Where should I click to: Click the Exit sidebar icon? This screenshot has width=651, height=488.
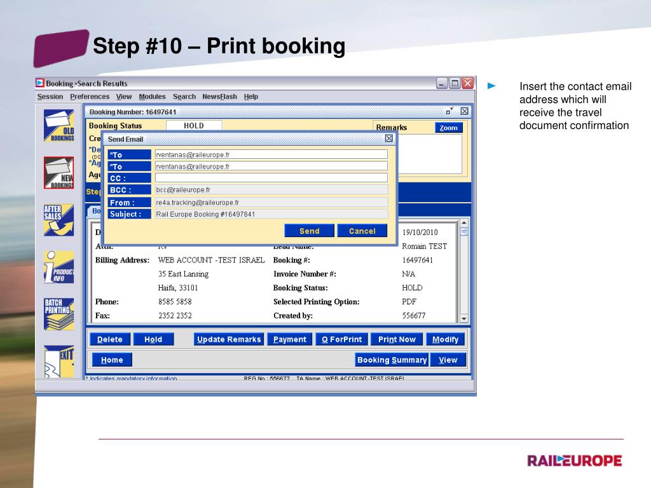click(59, 362)
